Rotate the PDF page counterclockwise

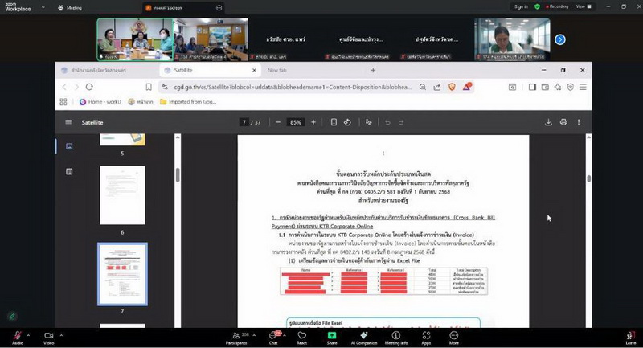click(348, 122)
